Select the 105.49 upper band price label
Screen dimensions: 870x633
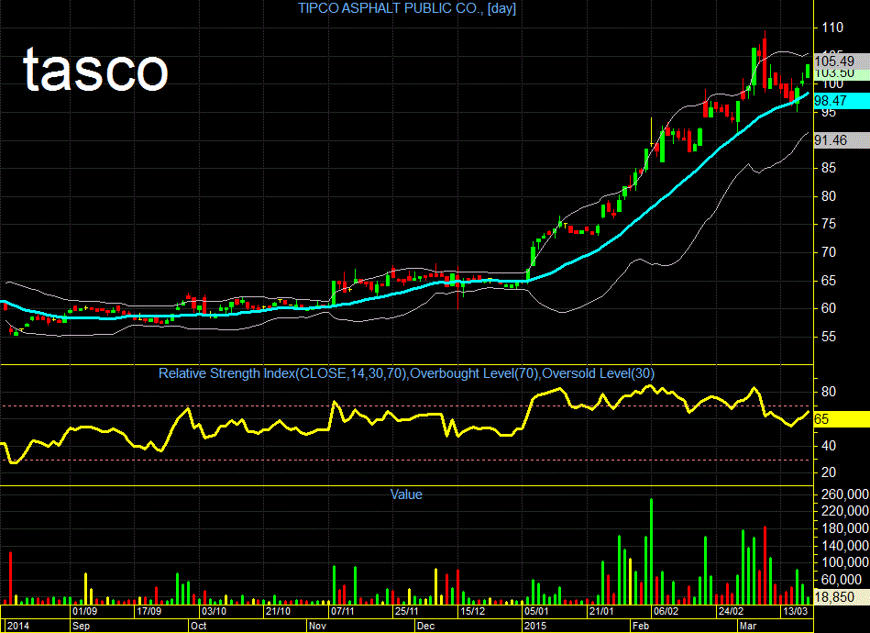(842, 61)
